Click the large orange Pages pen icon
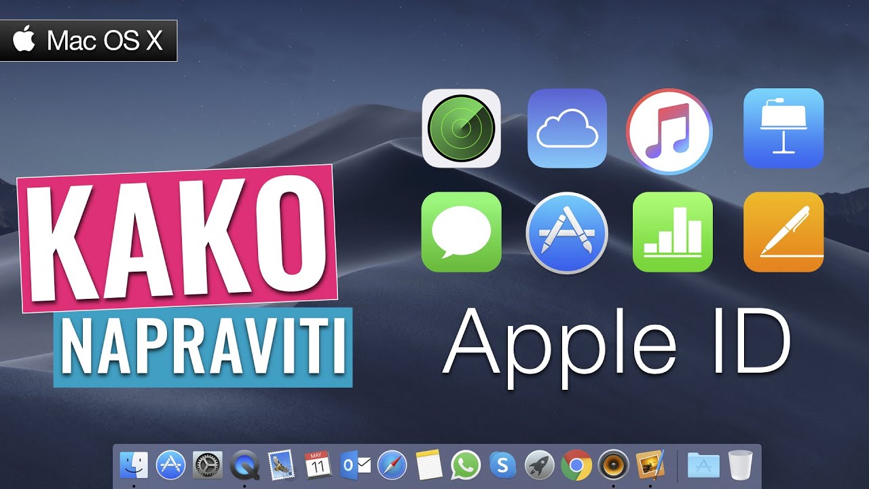Image resolution: width=869 pixels, height=489 pixels. 783,232
